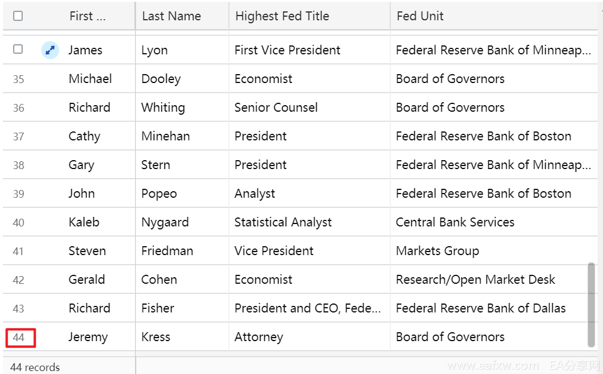Tick the select-all checkbox in header
Image resolution: width=603 pixels, height=374 pixels.
tap(18, 16)
